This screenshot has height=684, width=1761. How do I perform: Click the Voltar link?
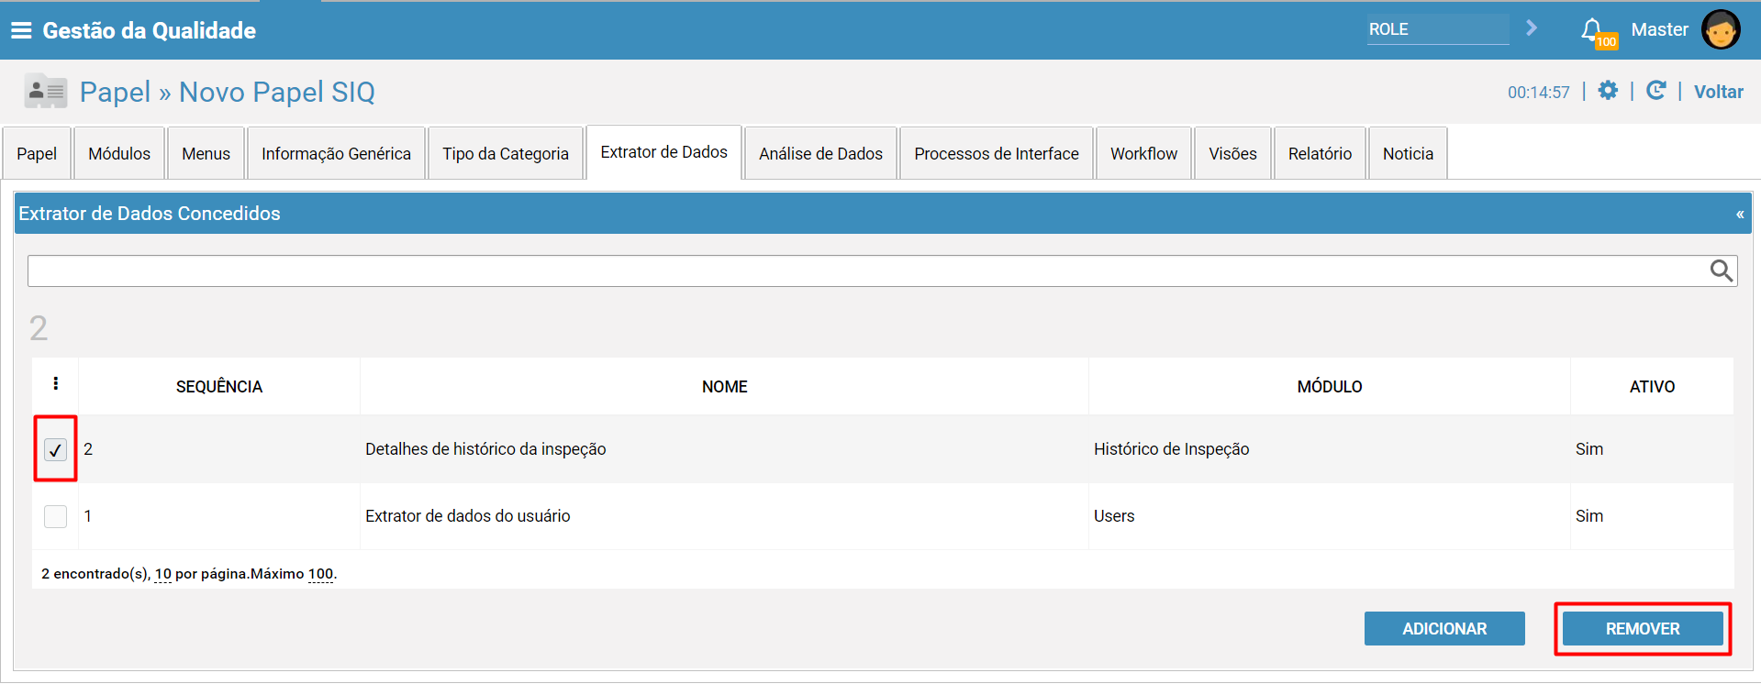tap(1718, 92)
